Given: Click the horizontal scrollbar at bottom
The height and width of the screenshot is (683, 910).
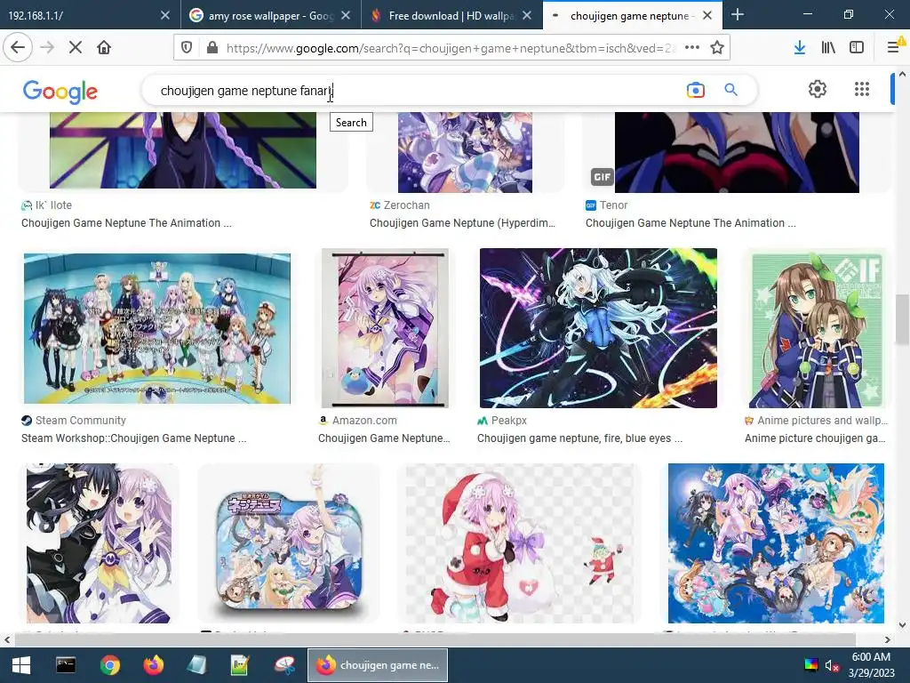Looking at the screenshot, I should (x=435, y=639).
